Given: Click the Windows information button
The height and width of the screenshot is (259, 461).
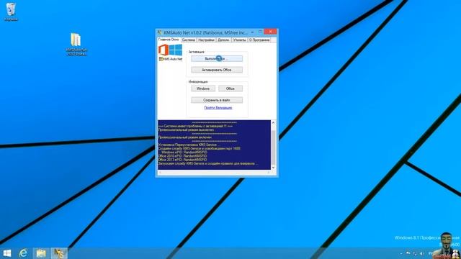Looking at the screenshot, I should (x=203, y=88).
